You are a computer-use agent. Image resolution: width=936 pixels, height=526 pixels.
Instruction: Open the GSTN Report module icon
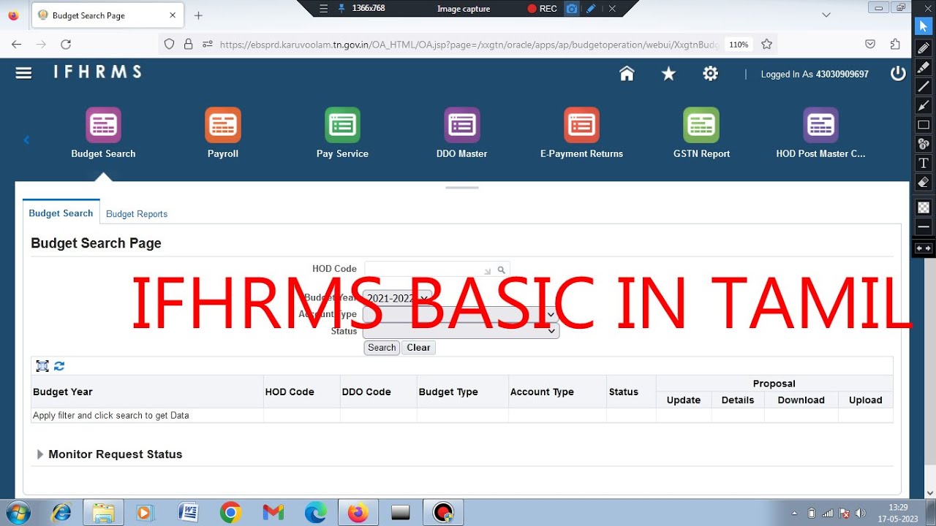coord(701,125)
